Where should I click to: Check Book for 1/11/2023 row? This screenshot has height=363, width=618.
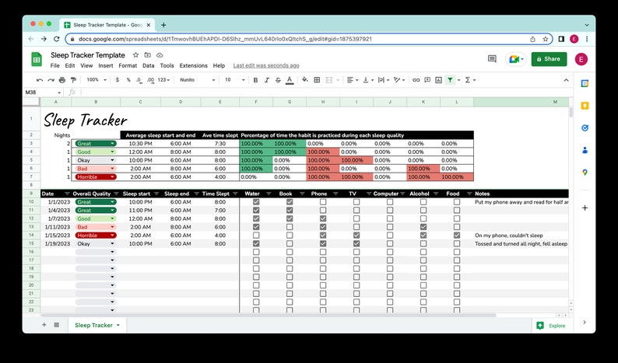pyautogui.click(x=290, y=227)
